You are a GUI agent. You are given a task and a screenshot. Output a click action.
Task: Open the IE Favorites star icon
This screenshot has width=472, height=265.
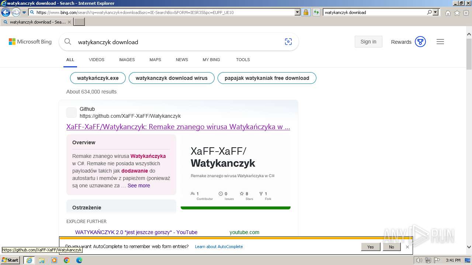(x=457, y=13)
